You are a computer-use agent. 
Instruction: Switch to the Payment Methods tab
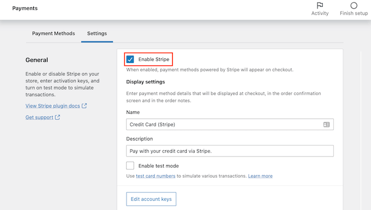pos(53,33)
